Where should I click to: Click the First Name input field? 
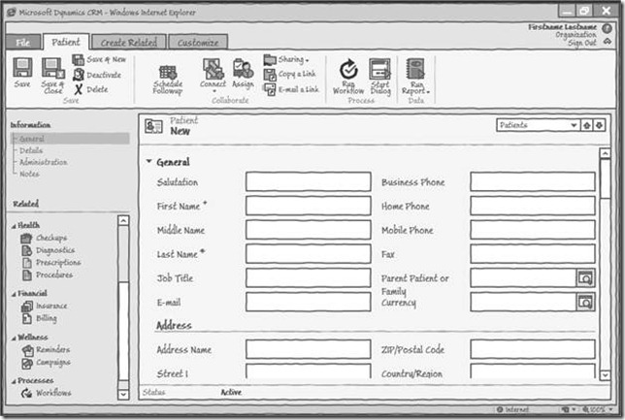(308, 206)
